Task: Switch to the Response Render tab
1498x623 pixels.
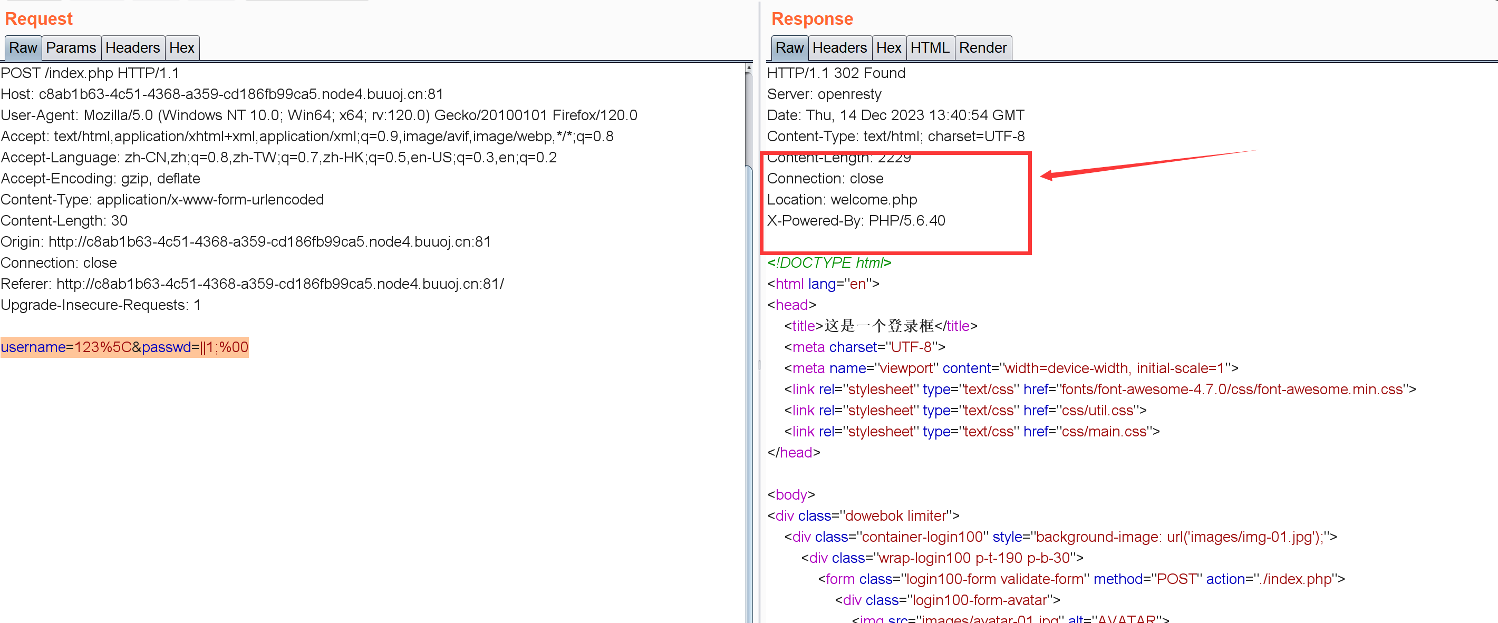Action: [983, 47]
